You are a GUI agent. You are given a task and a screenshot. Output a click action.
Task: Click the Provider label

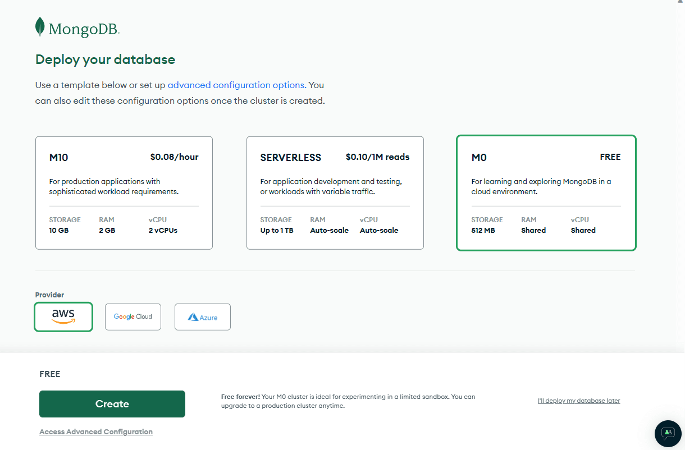(x=50, y=295)
